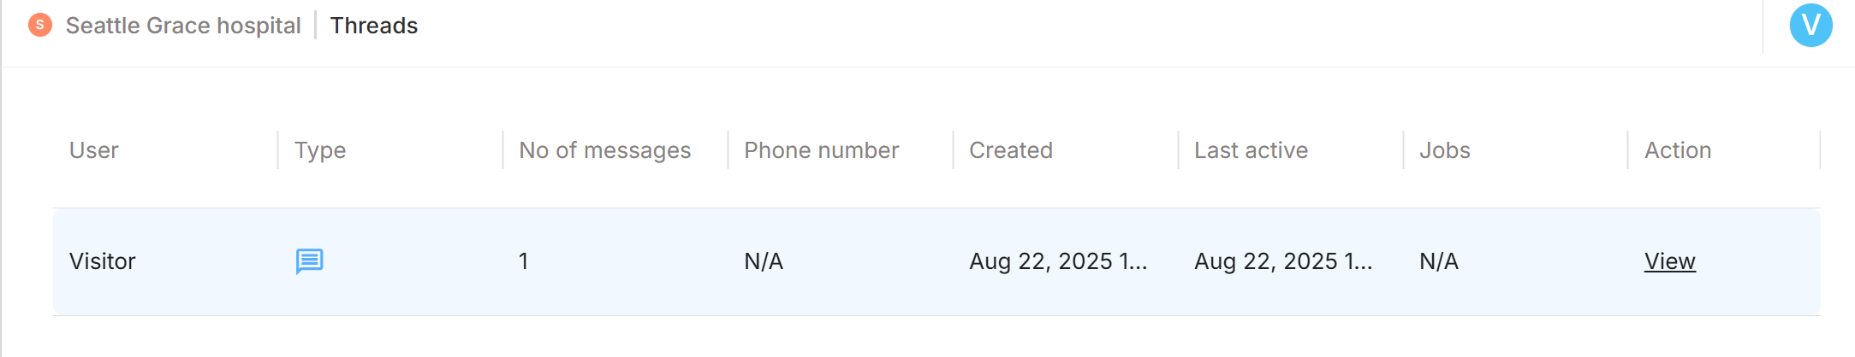Click the truncated Created date cell

tap(1058, 261)
